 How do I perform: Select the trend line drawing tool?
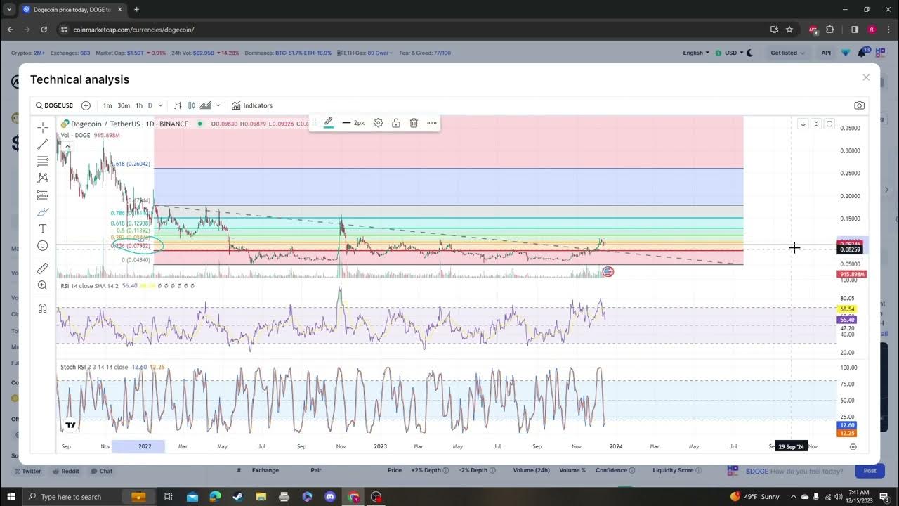43,144
